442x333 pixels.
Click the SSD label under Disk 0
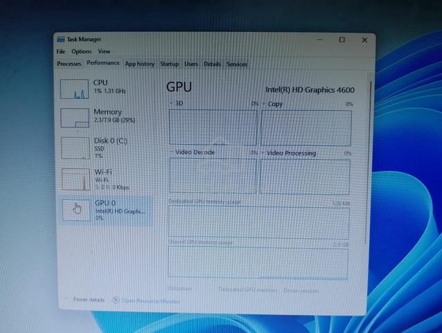tap(99, 148)
